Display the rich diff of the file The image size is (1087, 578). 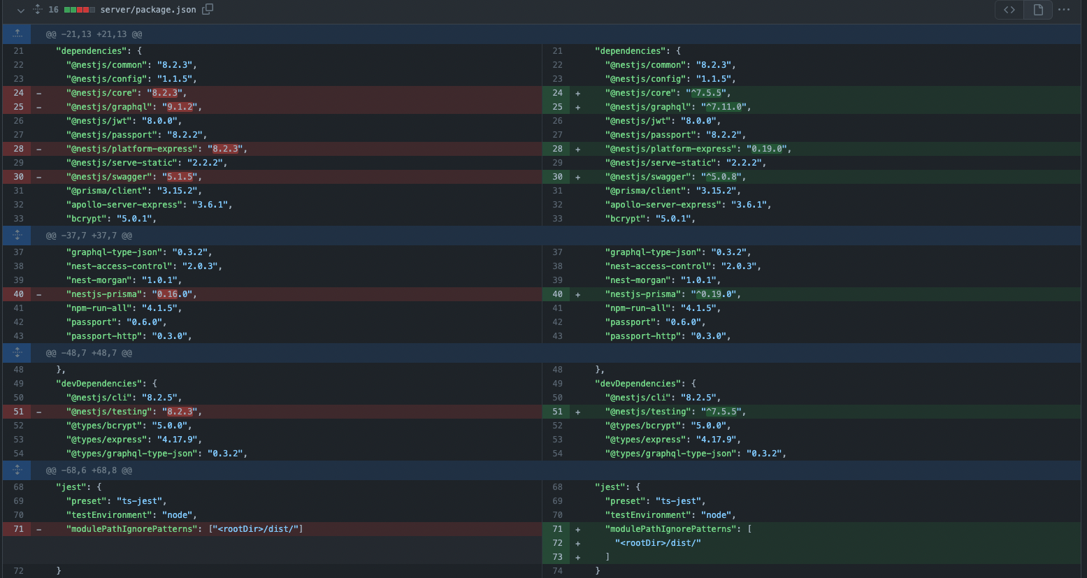click(1037, 10)
